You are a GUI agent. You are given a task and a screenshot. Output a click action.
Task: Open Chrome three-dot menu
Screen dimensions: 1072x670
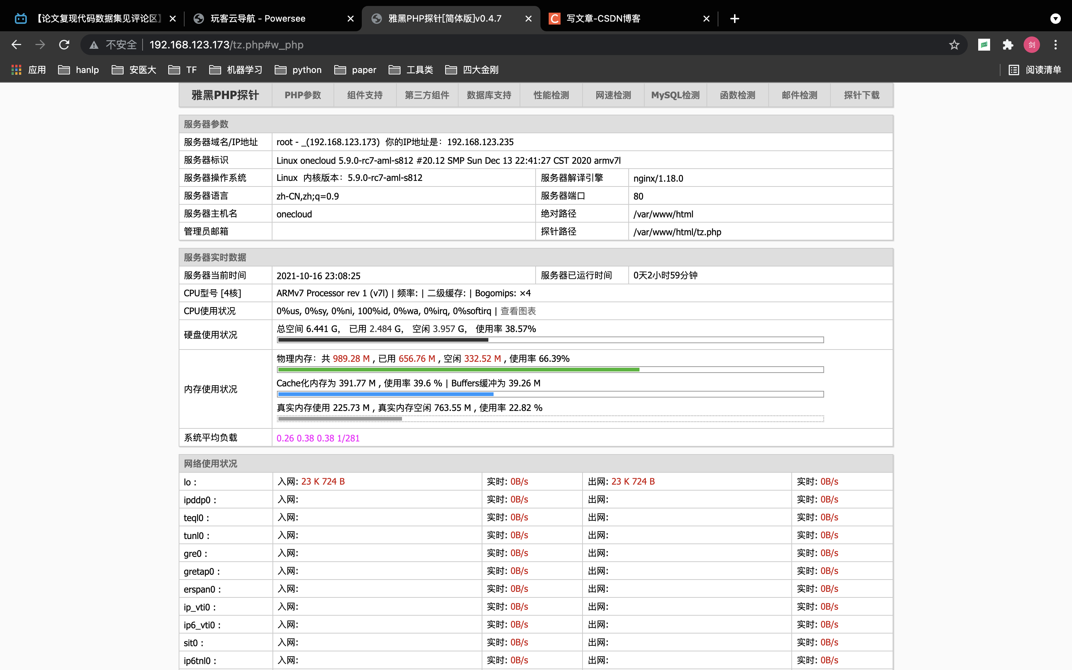click(x=1056, y=45)
